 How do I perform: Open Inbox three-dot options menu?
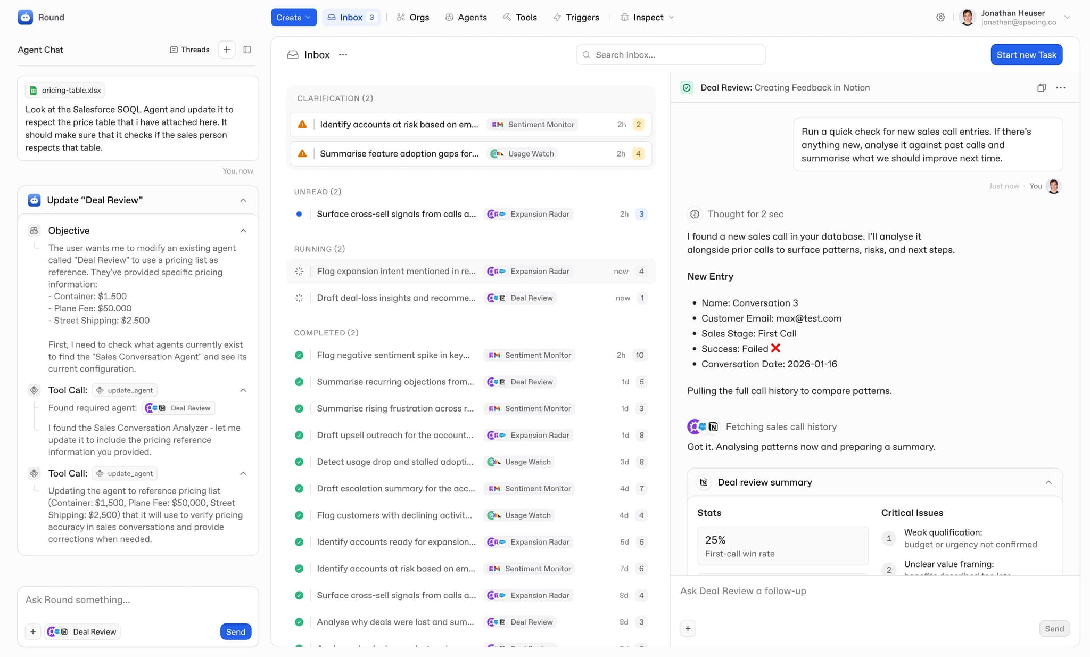(x=343, y=55)
